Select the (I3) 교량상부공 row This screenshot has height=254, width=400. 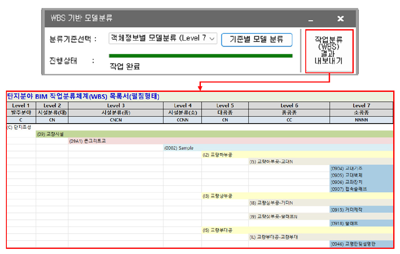pyautogui.click(x=217, y=196)
